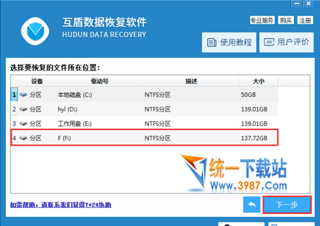This screenshot has height=226, width=320.
Task: Click the 专业服务 button
Action: pyautogui.click(x=262, y=20)
